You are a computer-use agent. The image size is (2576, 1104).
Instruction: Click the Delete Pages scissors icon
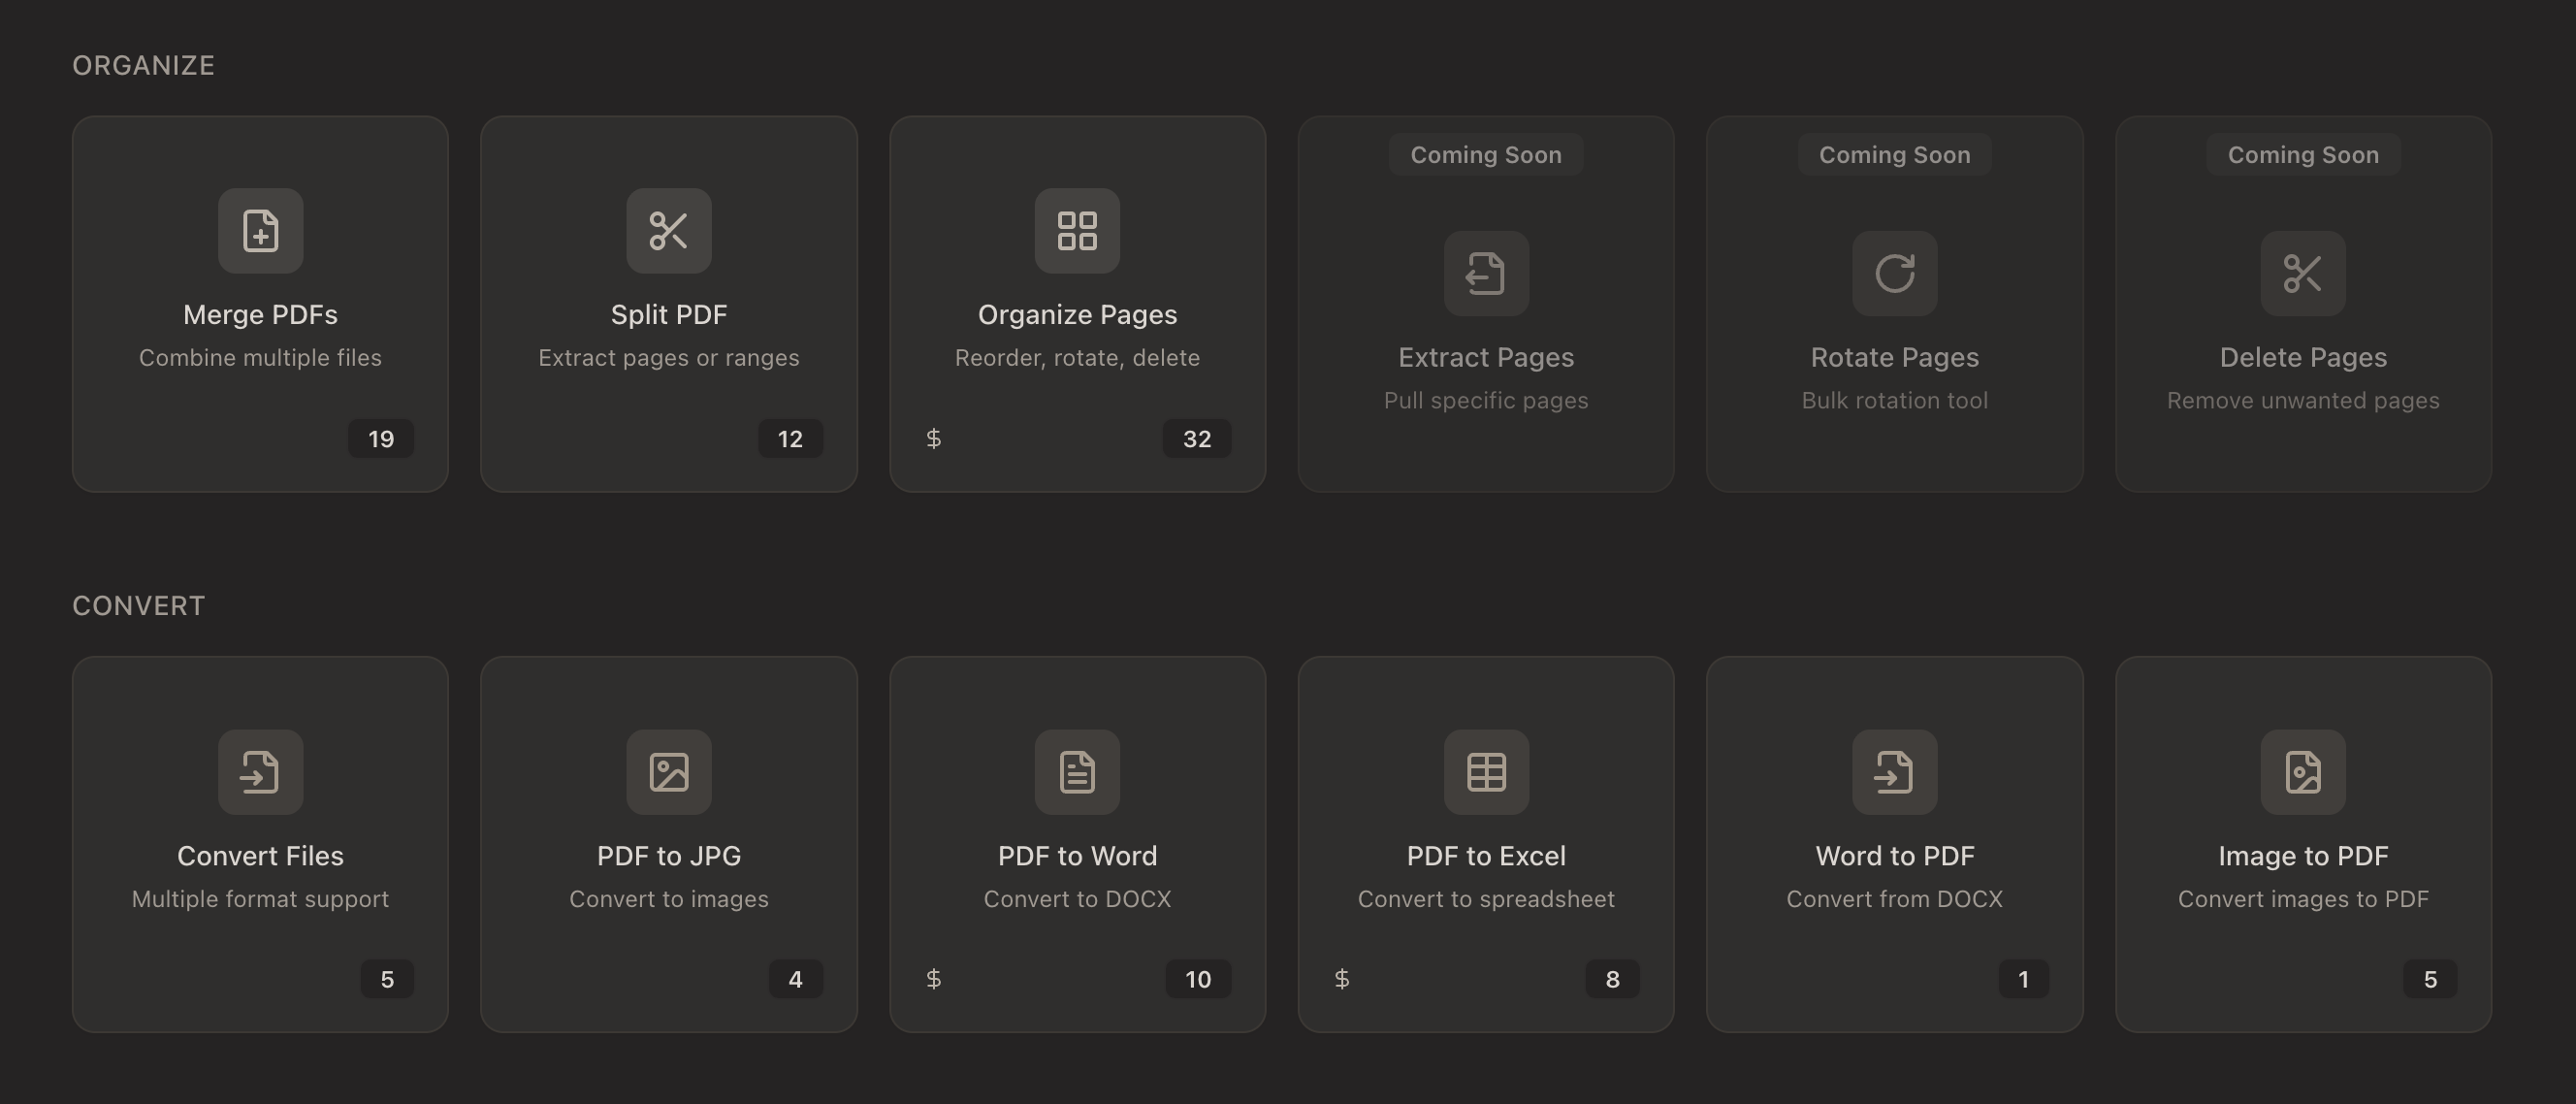coord(2303,274)
